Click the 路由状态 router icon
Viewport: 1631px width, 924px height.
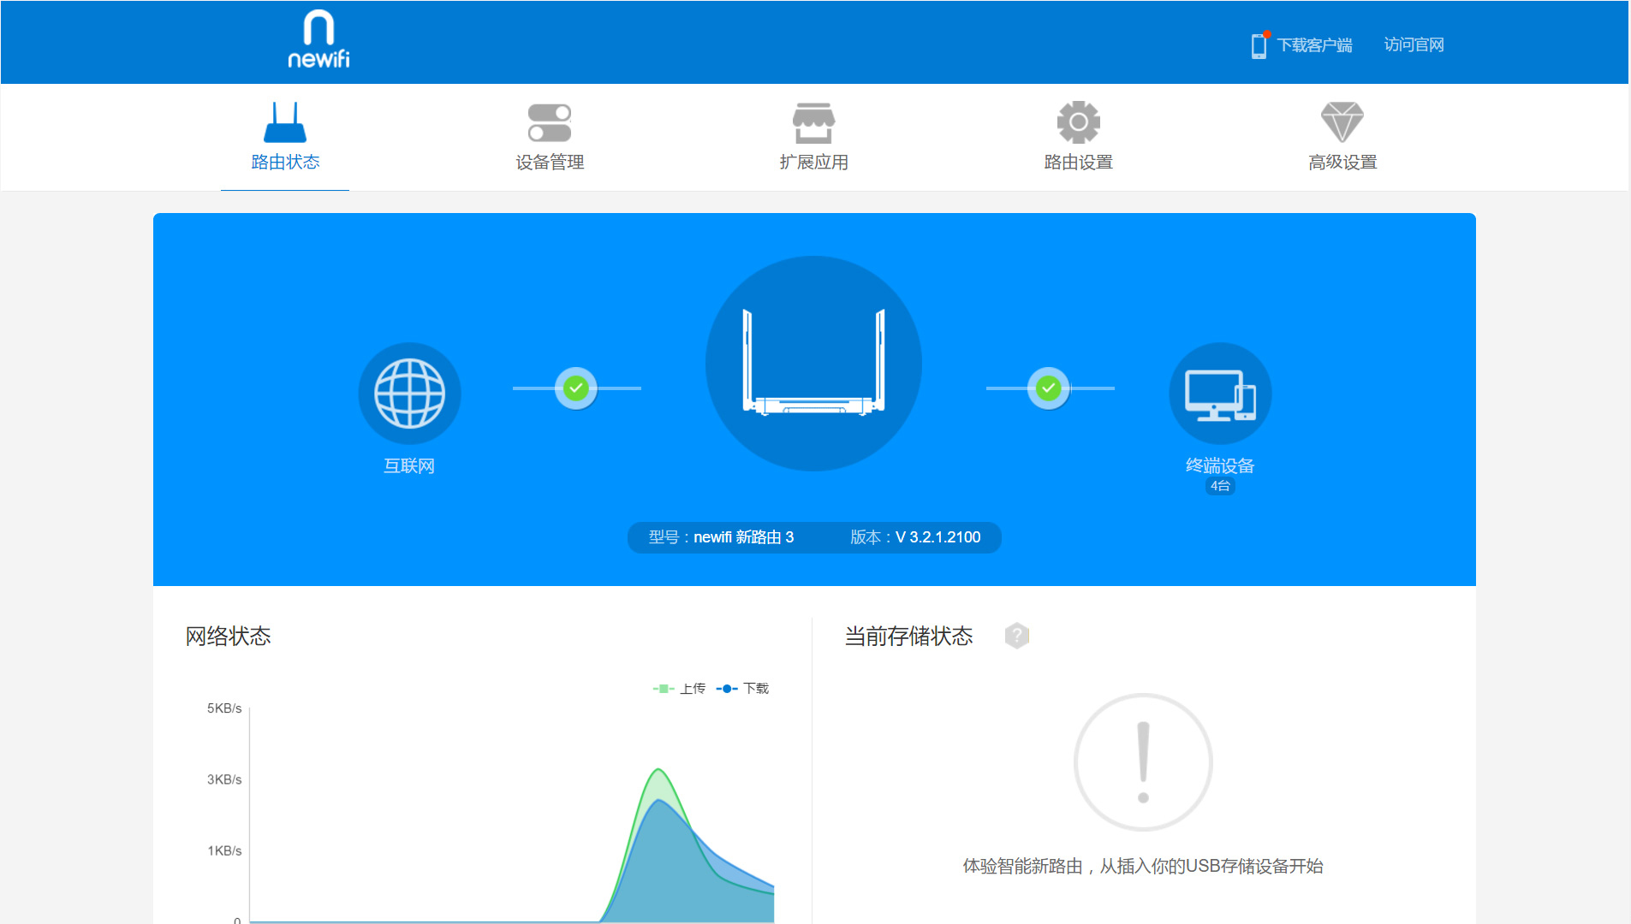pos(285,122)
